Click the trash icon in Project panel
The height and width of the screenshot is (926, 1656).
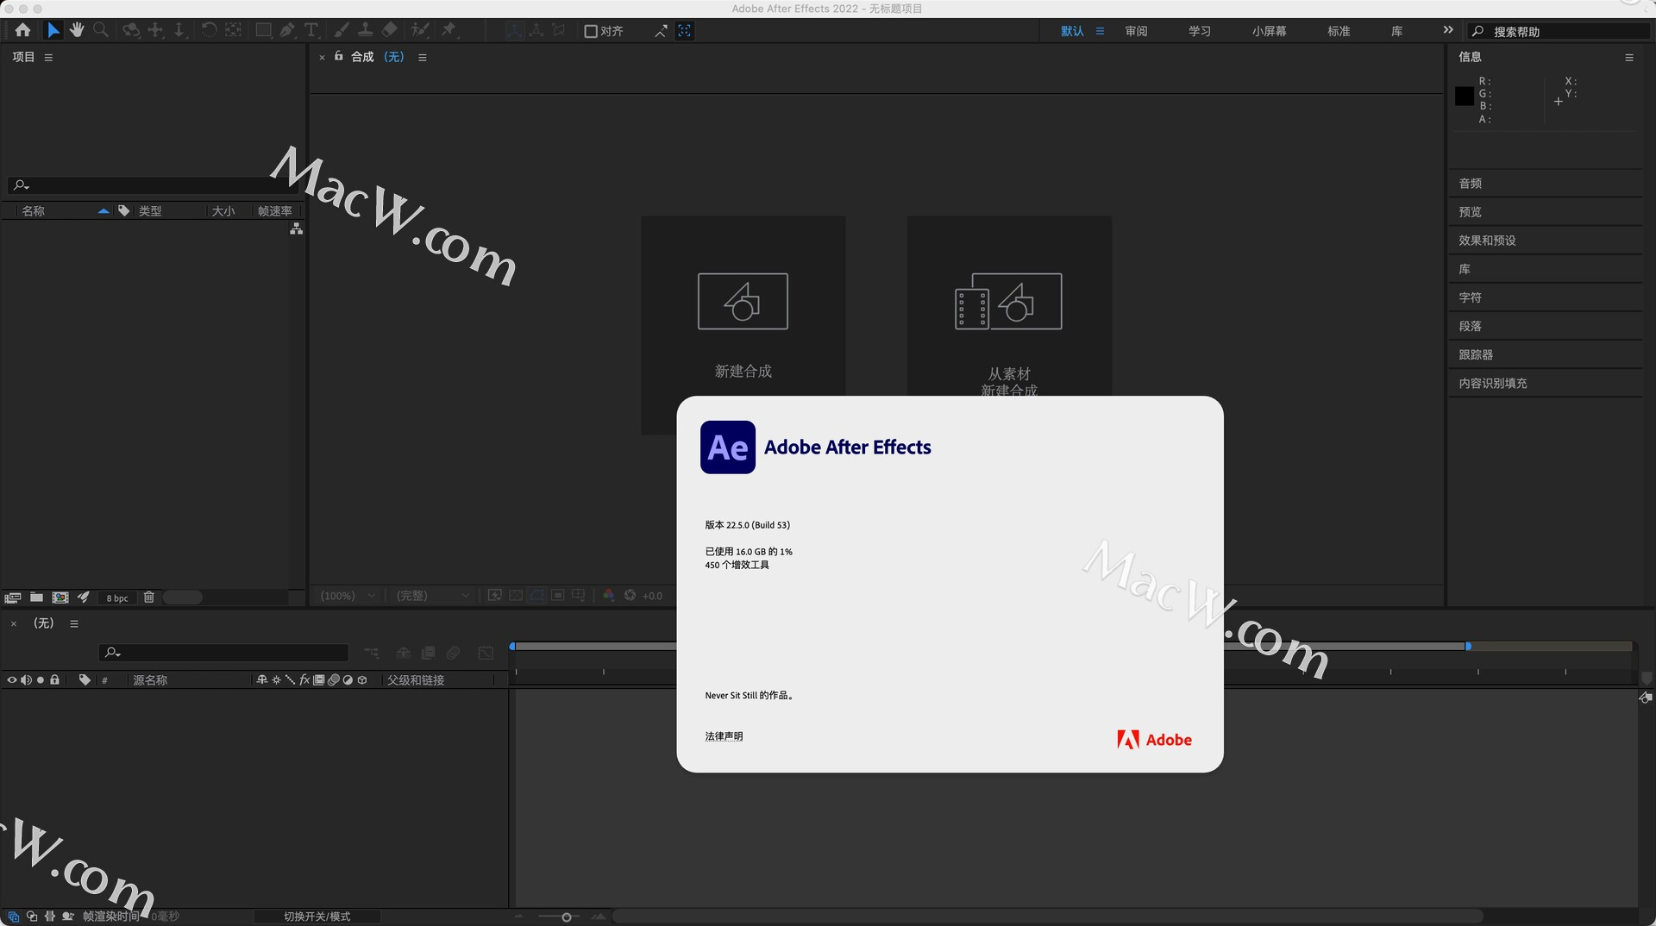pyautogui.click(x=148, y=597)
